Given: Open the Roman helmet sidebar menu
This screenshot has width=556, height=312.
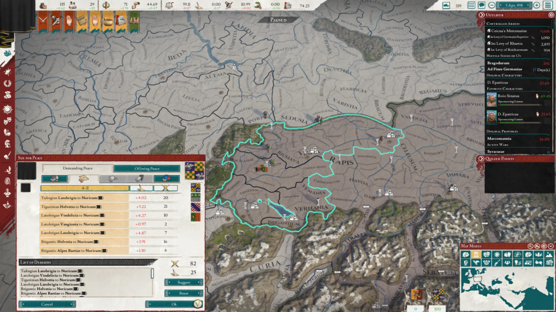Looking at the screenshot, I should point(7,144).
